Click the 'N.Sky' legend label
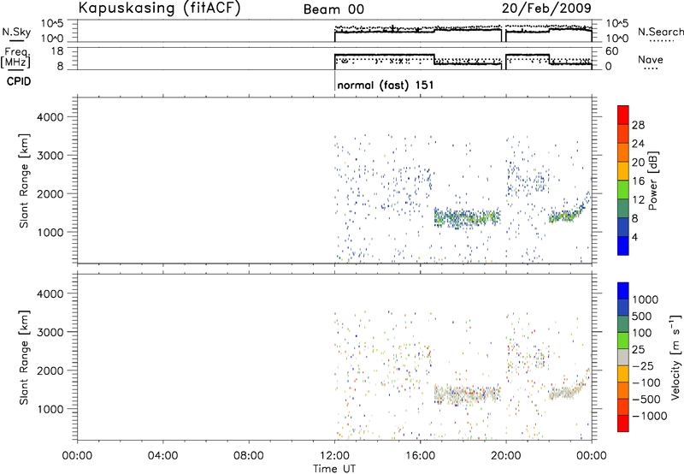The image size is (684, 474). click(x=16, y=32)
